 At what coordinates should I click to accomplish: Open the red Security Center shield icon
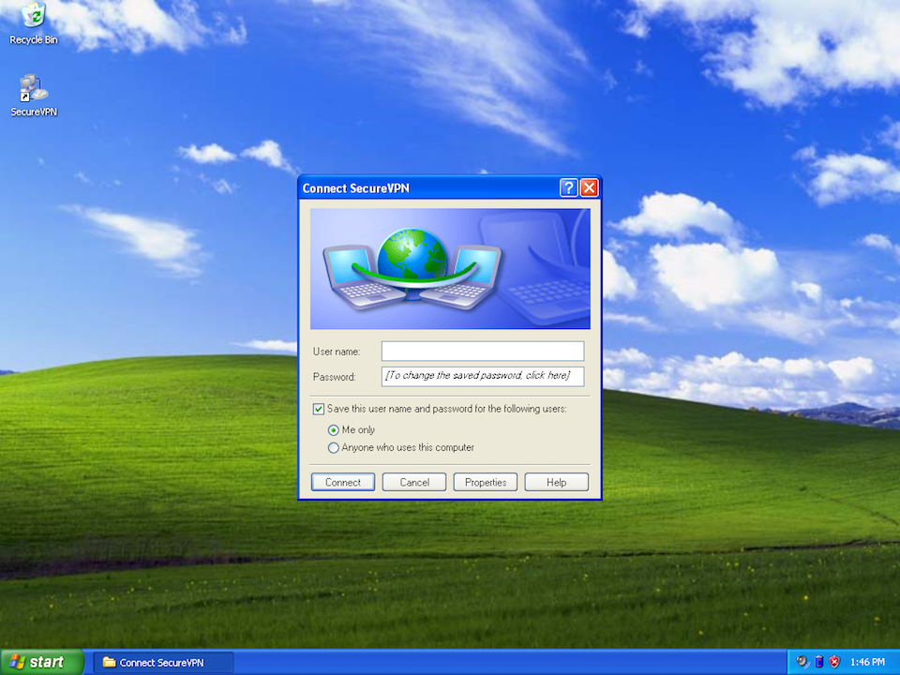tap(834, 662)
